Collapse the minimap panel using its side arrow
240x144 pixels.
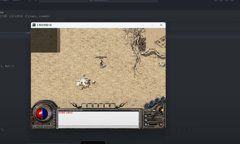(x=59, y=40)
